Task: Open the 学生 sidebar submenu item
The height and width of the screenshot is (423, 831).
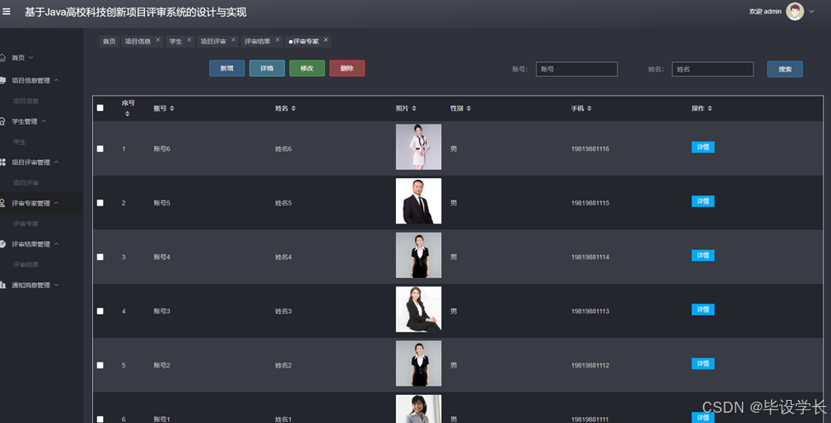Action: pyautogui.click(x=20, y=142)
